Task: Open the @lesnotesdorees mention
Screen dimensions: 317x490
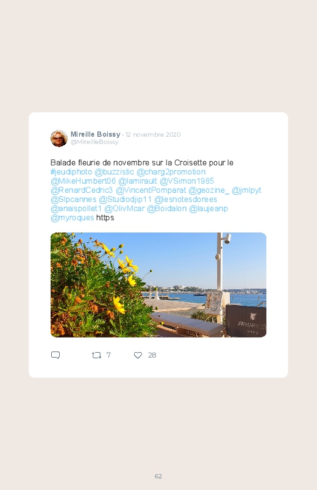Action: click(x=185, y=200)
